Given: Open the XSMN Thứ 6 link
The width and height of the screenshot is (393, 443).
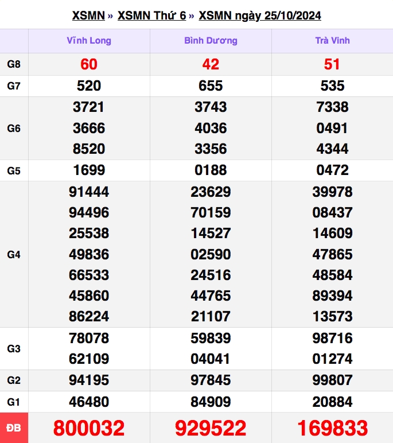Looking at the screenshot, I should click(x=151, y=15).
